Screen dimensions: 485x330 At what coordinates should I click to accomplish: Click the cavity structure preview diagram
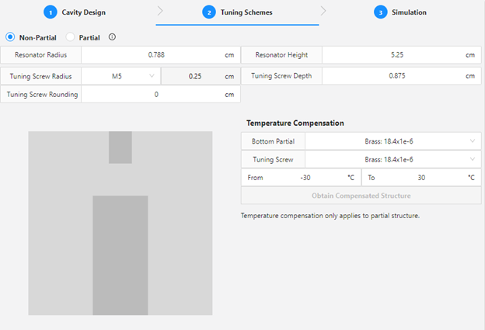(x=120, y=223)
